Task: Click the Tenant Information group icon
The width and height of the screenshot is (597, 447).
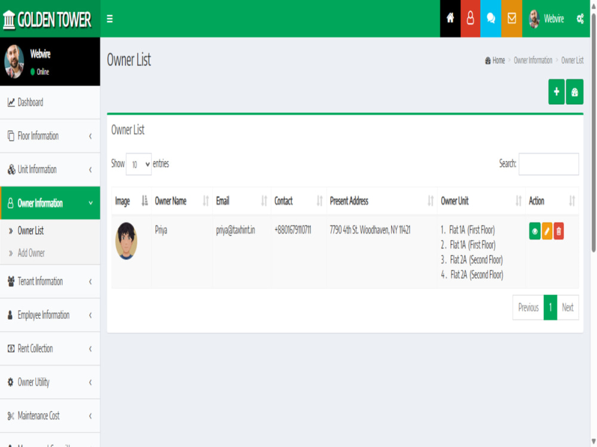Action: 11,281
